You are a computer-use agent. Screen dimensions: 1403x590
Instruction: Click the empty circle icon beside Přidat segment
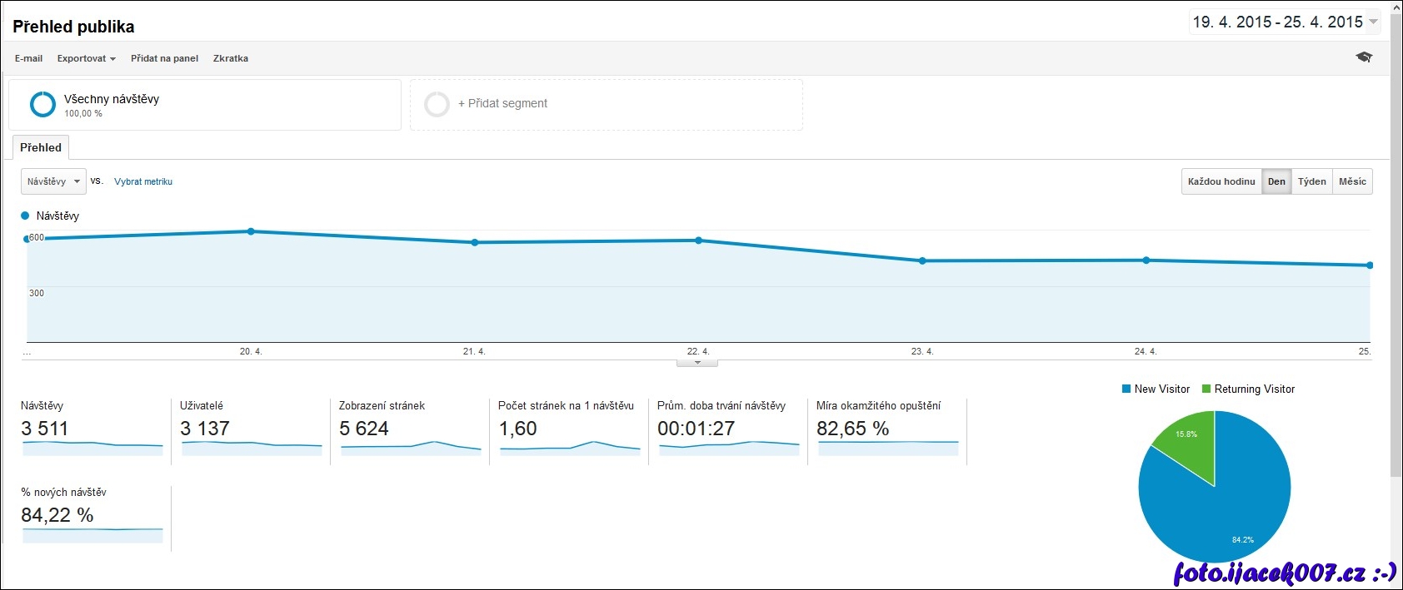pos(437,104)
